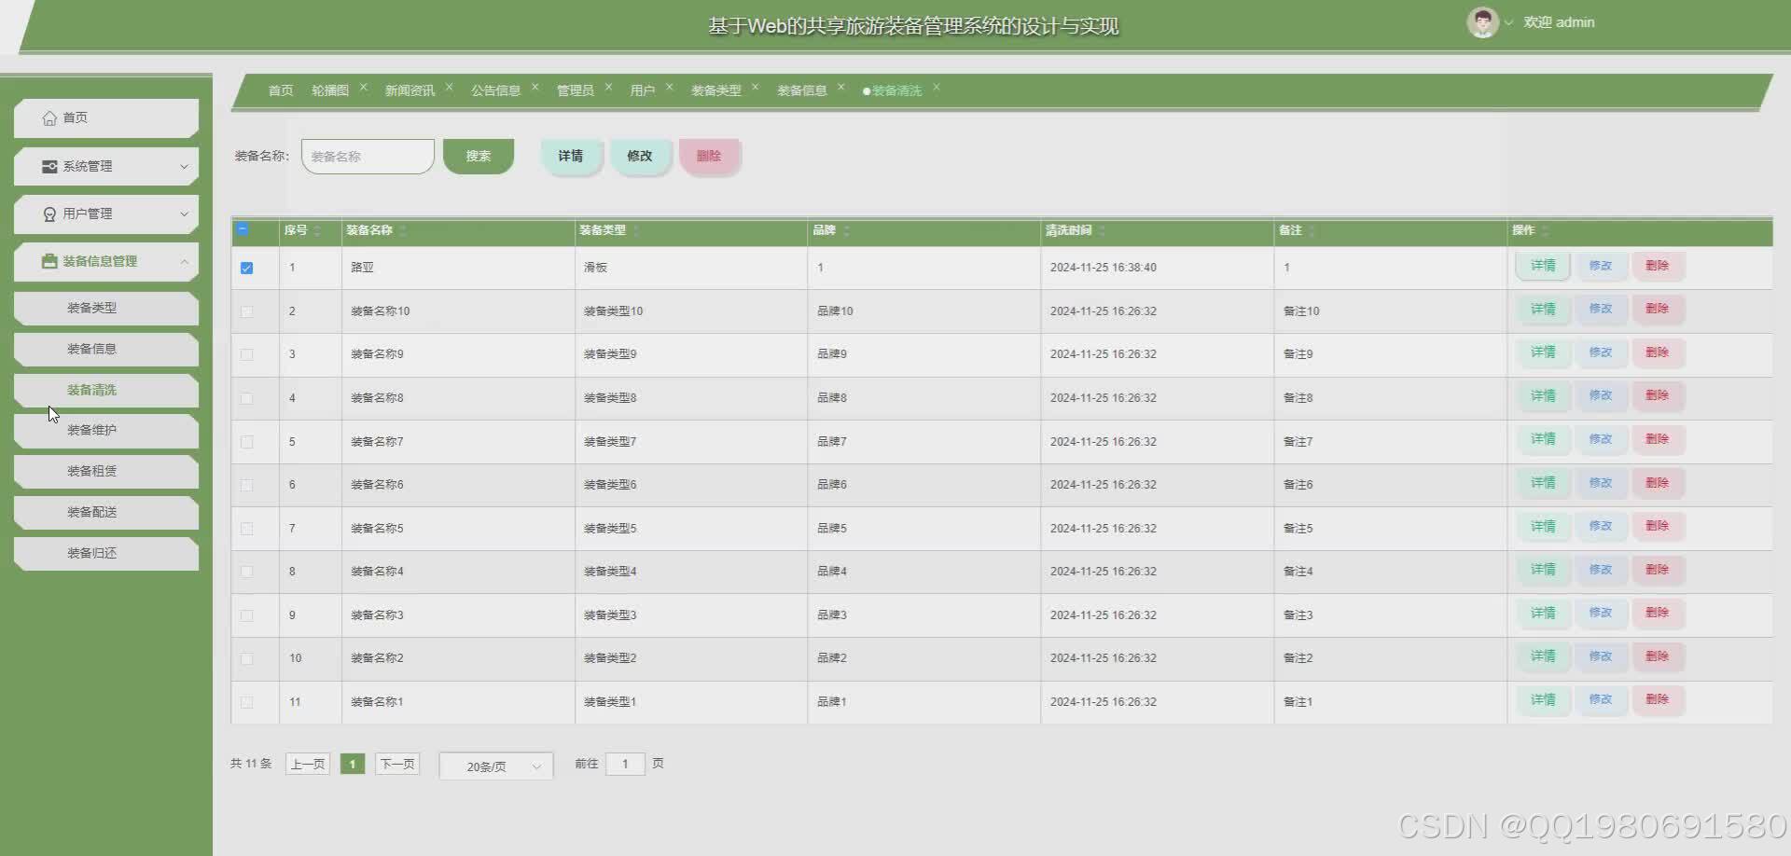Click the 下一页 pagination button
The height and width of the screenshot is (856, 1791).
coord(397,765)
